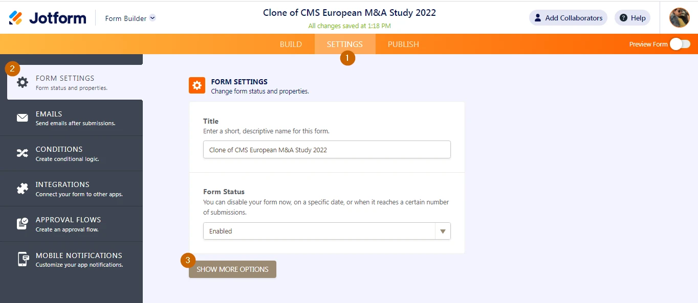
Task: Click the Jotform logo
Action: [x=48, y=18]
